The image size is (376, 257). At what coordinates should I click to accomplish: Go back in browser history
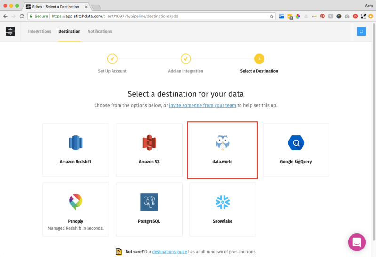tap(5, 16)
